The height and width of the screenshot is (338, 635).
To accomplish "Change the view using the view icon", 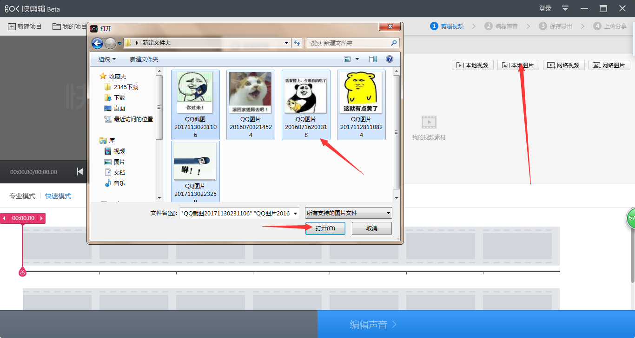I will [347, 59].
